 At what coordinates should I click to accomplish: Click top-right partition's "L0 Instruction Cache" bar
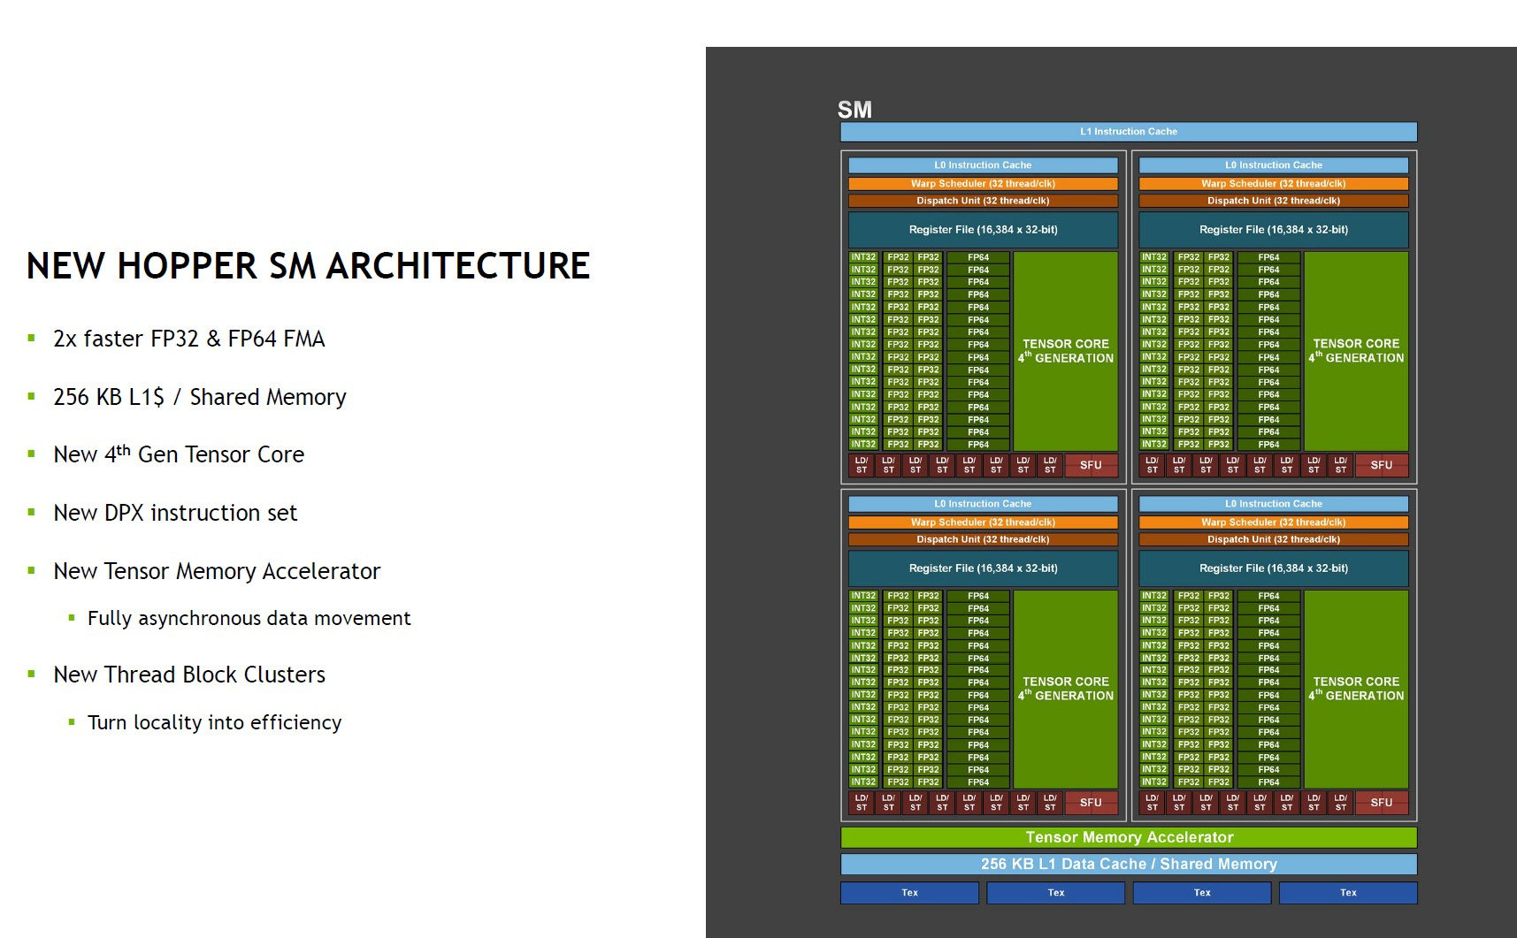pyautogui.click(x=1274, y=165)
